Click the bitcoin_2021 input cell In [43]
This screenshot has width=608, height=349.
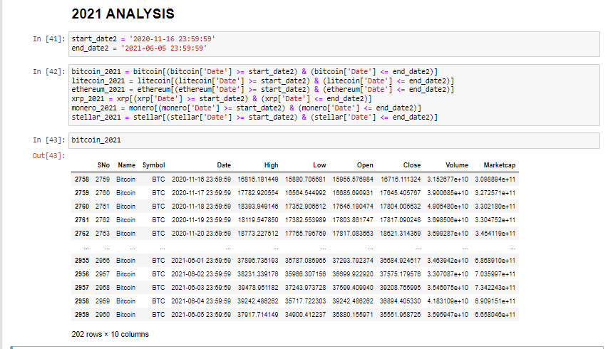(x=334, y=140)
